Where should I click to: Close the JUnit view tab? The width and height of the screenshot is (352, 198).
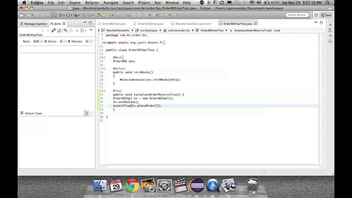pos(64,24)
